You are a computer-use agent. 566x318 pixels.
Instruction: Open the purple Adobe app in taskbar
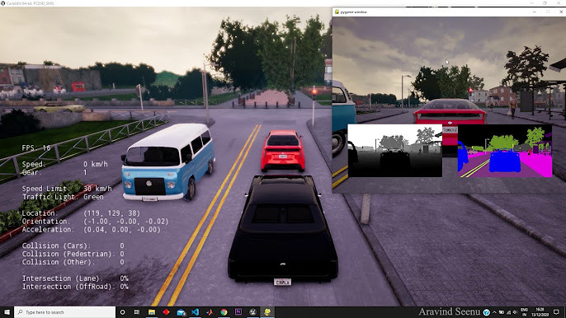click(x=238, y=312)
